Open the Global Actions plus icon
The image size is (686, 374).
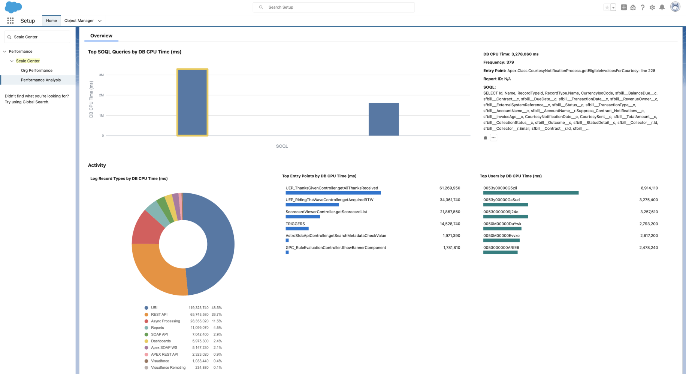pos(624,7)
